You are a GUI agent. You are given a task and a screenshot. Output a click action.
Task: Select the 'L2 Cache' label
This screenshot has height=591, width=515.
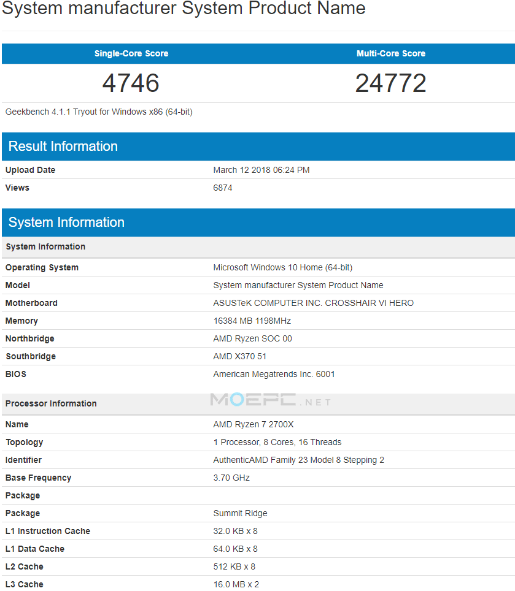click(24, 566)
